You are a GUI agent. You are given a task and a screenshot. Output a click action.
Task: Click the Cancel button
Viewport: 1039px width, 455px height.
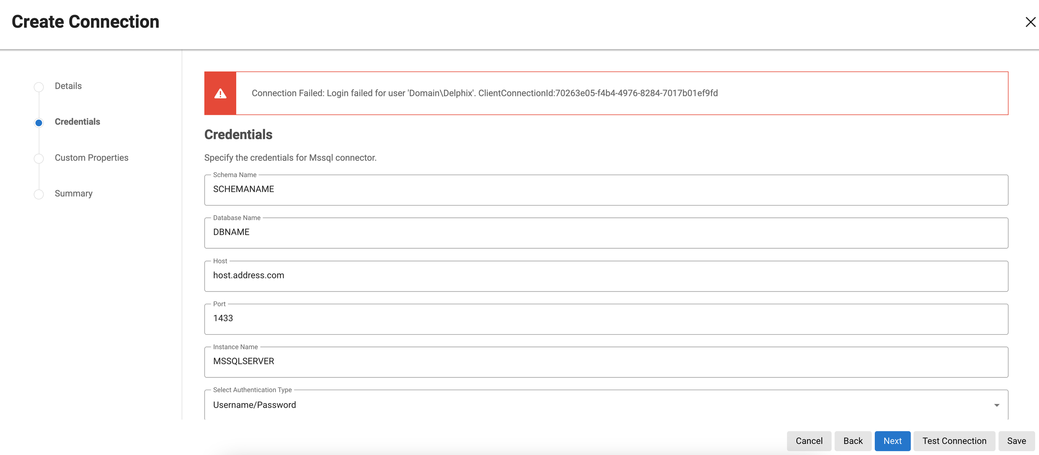coord(809,441)
